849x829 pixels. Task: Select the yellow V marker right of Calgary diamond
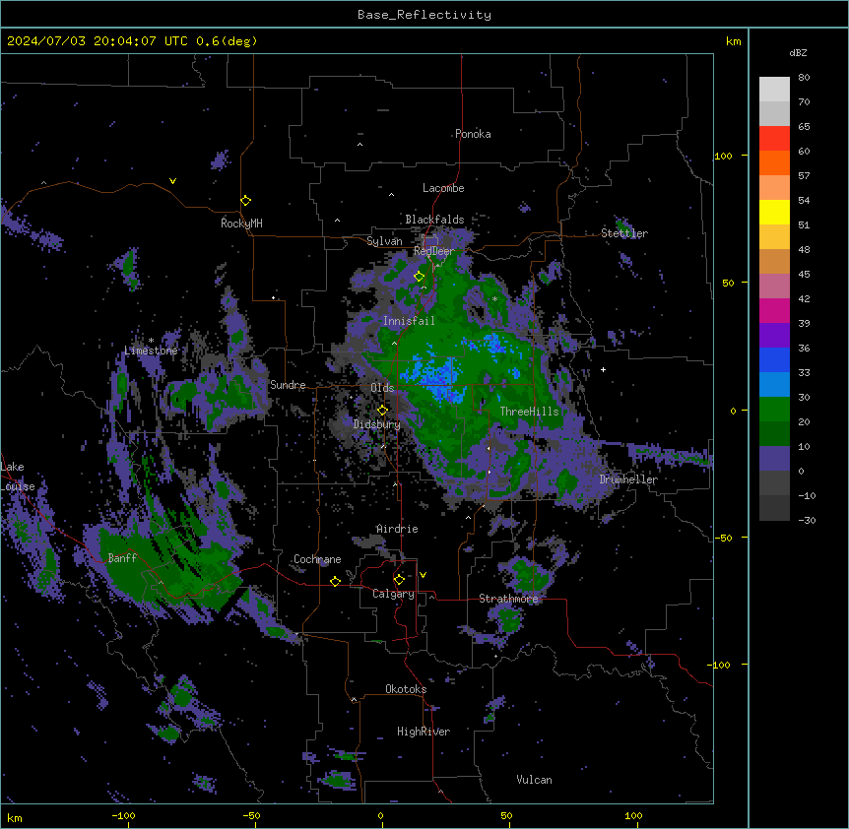pos(423,575)
